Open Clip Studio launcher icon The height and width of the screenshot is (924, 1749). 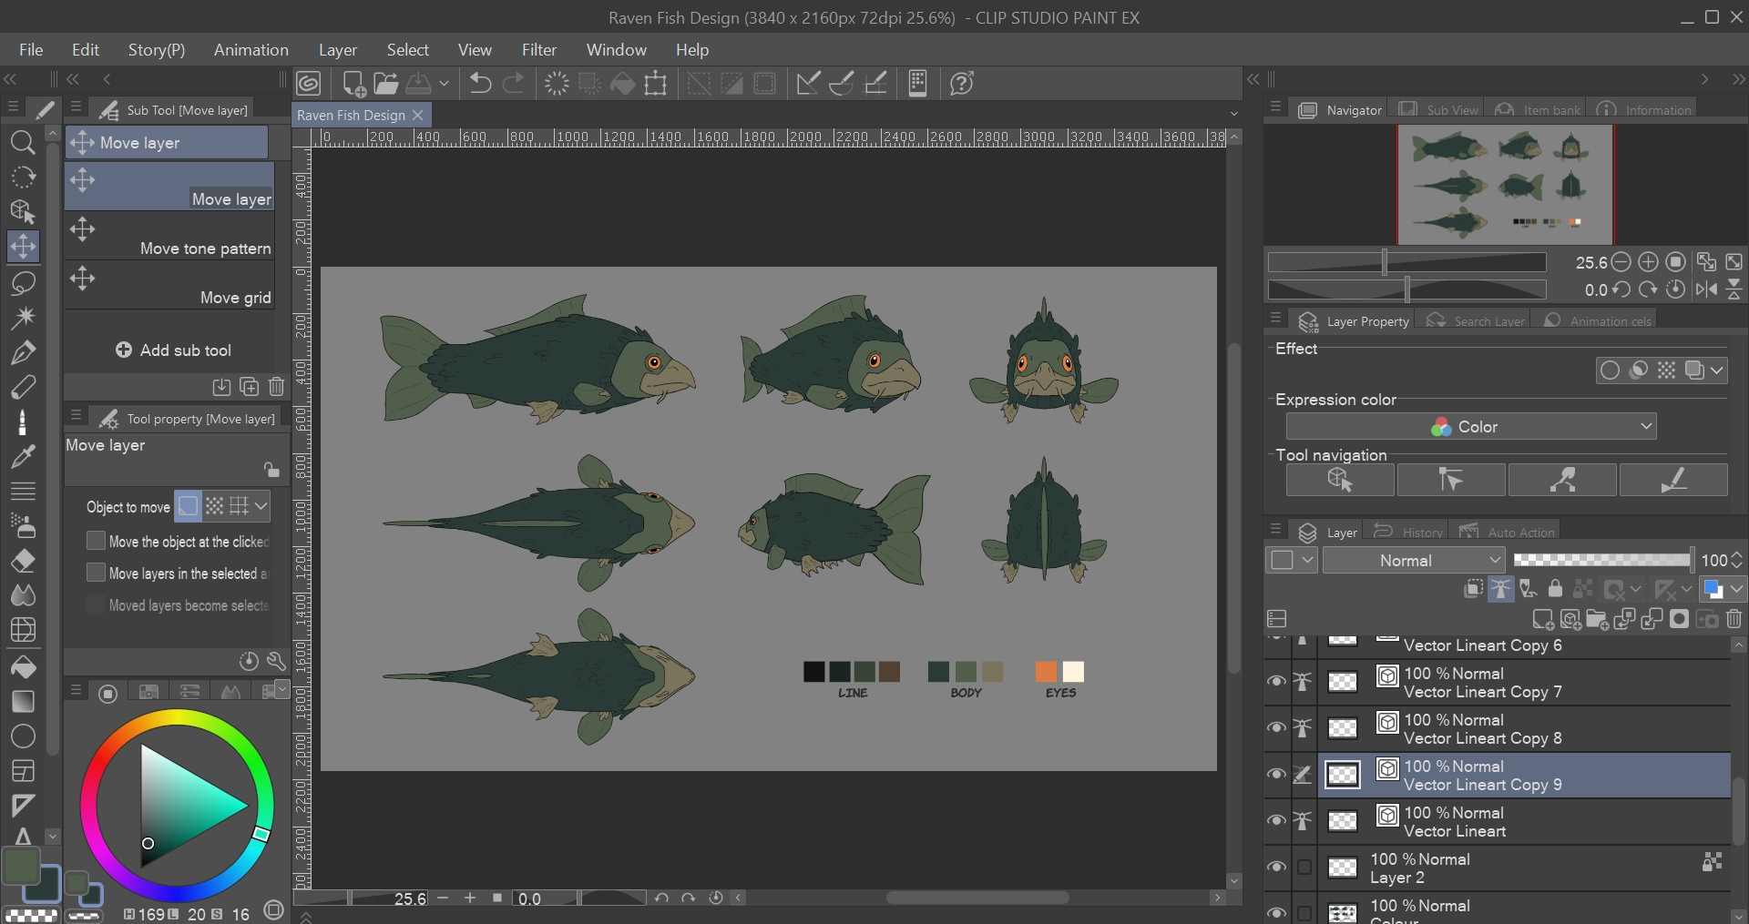coord(309,84)
